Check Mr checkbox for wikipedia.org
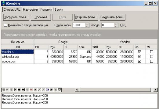 [151, 56]
